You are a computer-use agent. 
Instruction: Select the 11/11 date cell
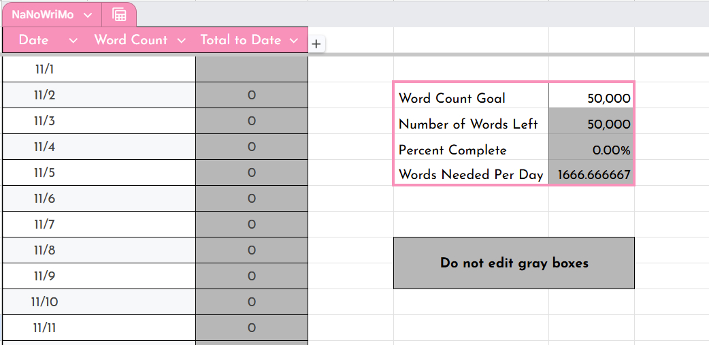(44, 328)
